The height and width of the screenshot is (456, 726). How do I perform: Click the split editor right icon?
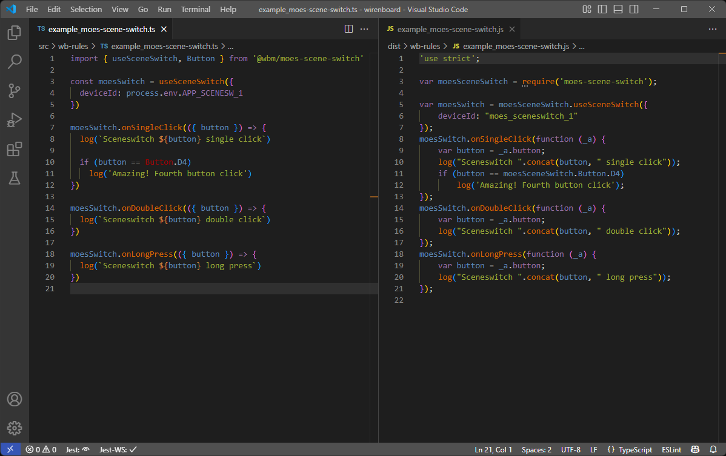(349, 29)
